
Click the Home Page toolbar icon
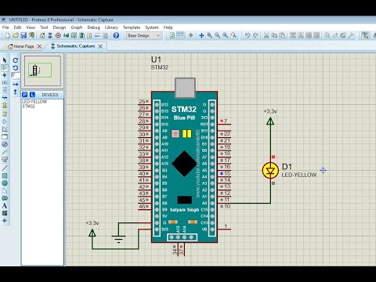coord(42,35)
